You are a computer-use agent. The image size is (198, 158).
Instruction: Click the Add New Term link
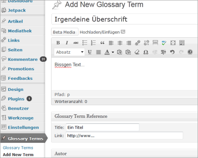tap(18, 154)
